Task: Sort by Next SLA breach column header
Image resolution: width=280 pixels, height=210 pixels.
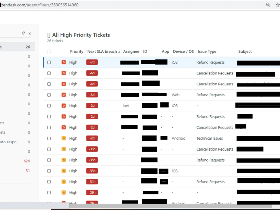Action: pyautogui.click(x=104, y=52)
